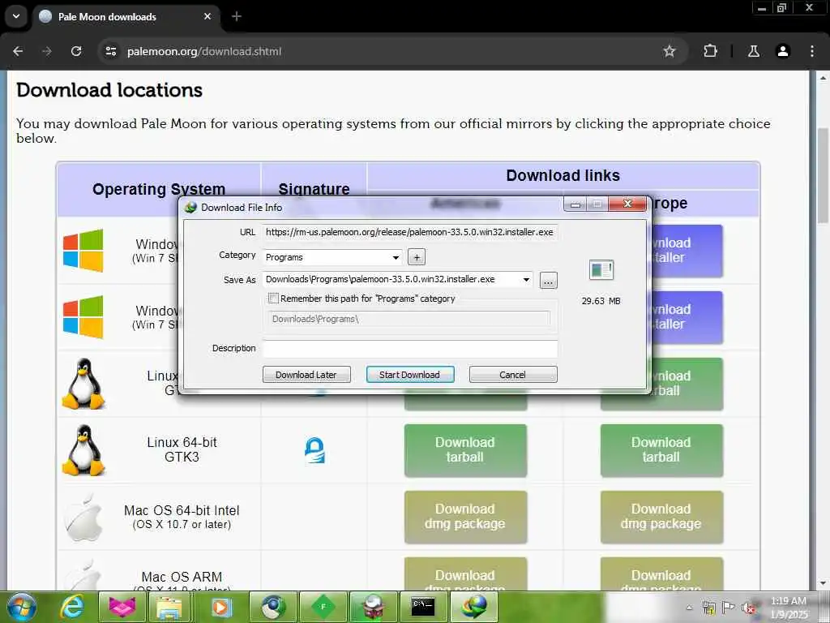Open the browser three-dot menu
This screenshot has width=830, height=623.
pos(811,51)
